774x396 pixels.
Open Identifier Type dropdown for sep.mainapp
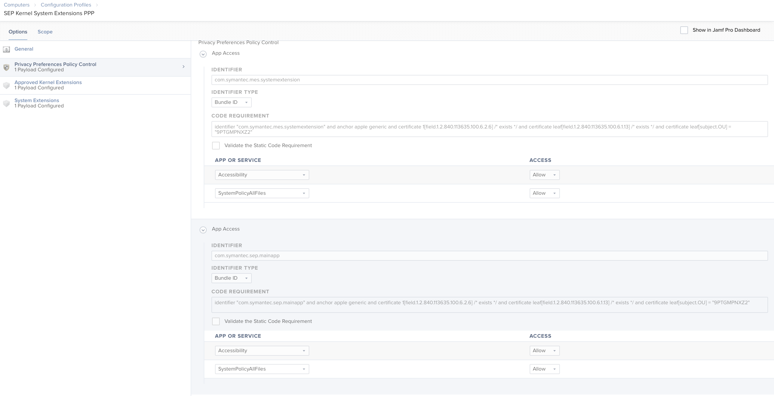[x=231, y=278]
